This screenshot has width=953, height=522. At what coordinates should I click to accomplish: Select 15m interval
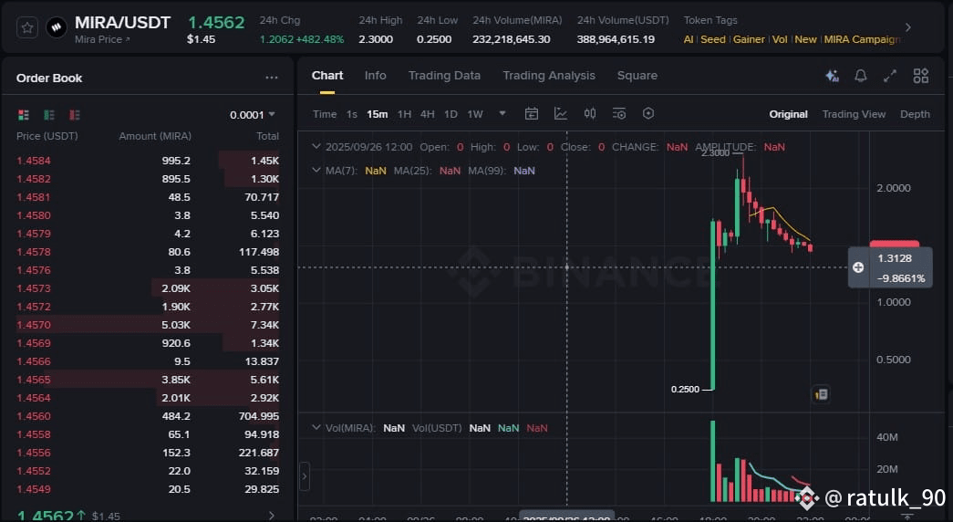pos(377,114)
